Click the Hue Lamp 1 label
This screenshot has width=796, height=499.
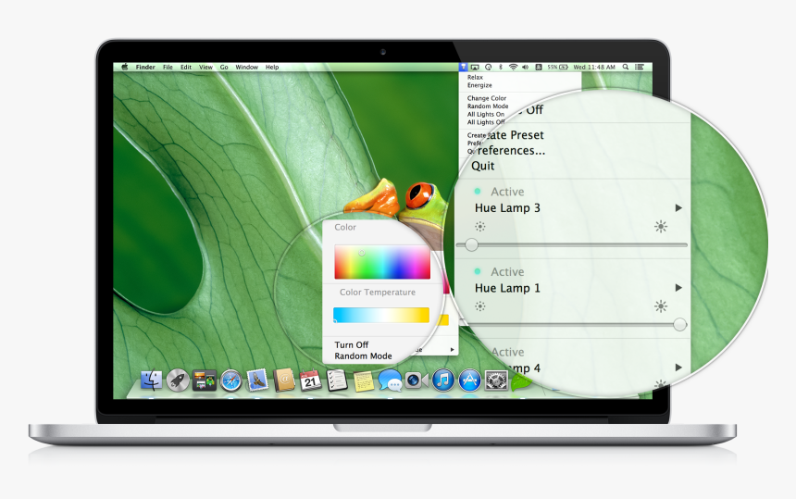click(x=507, y=288)
